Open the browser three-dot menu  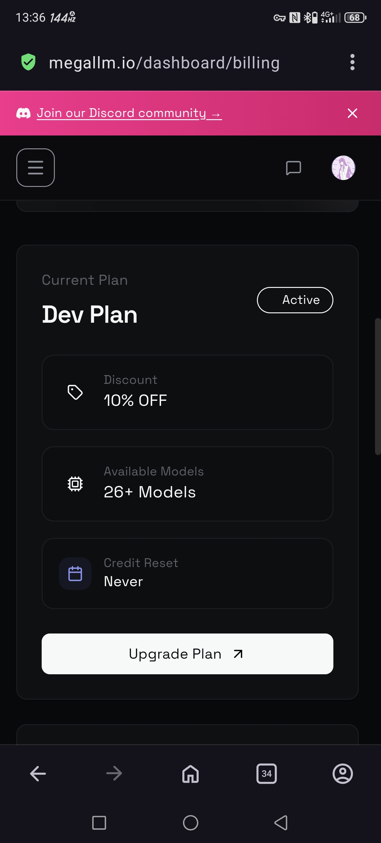tap(352, 62)
